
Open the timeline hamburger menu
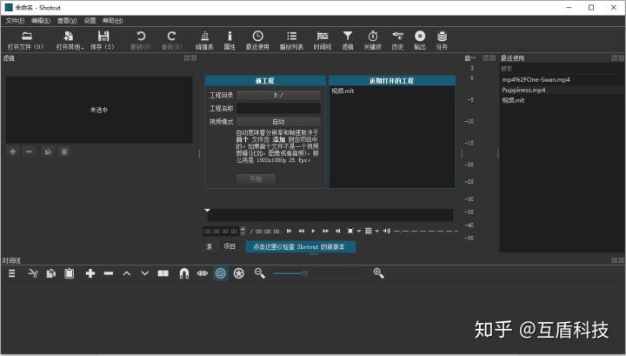point(11,273)
